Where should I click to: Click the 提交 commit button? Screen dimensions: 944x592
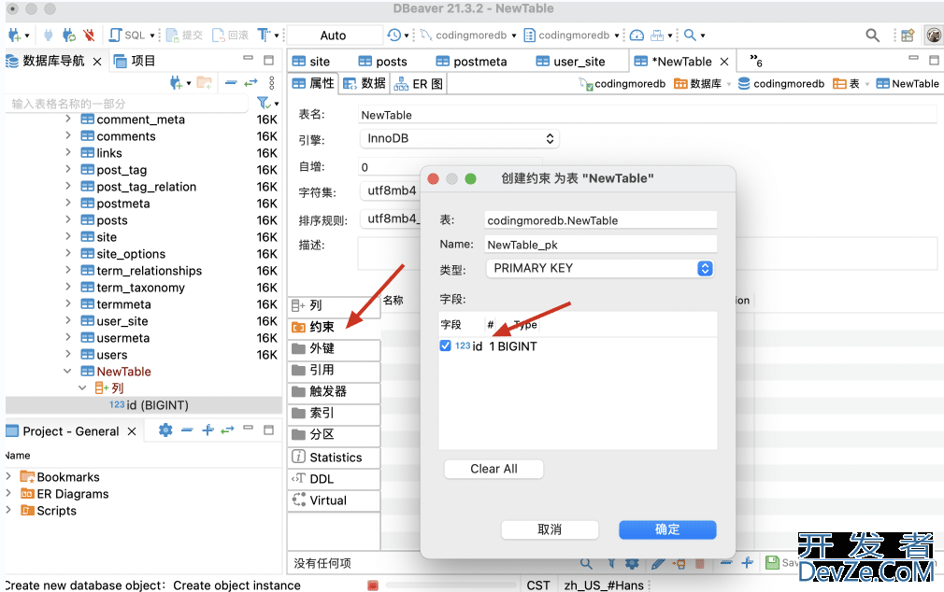tap(185, 35)
